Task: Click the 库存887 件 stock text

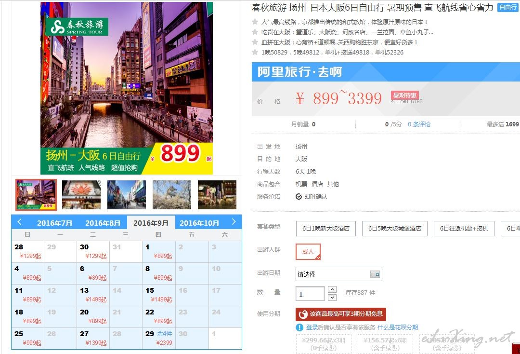Action: coord(360,293)
